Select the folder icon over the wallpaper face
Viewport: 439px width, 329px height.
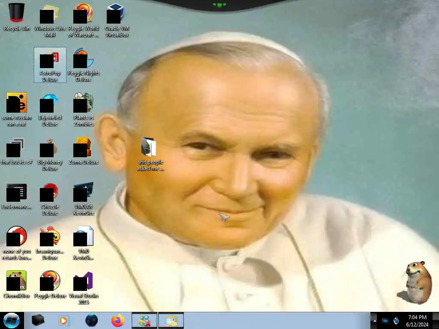coord(150,154)
